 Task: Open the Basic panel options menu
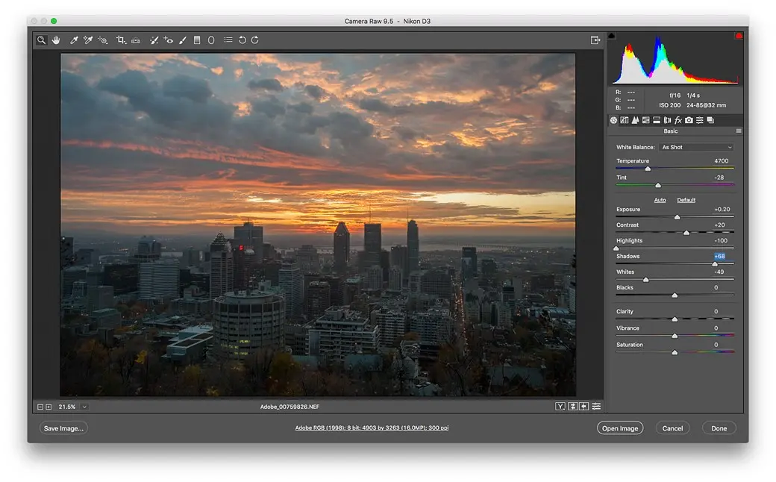coord(739,131)
